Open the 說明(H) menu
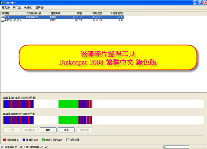The width and height of the screenshot is (207, 149). [x=40, y=7]
